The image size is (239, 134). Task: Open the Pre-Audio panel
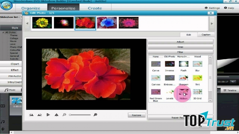15,76
